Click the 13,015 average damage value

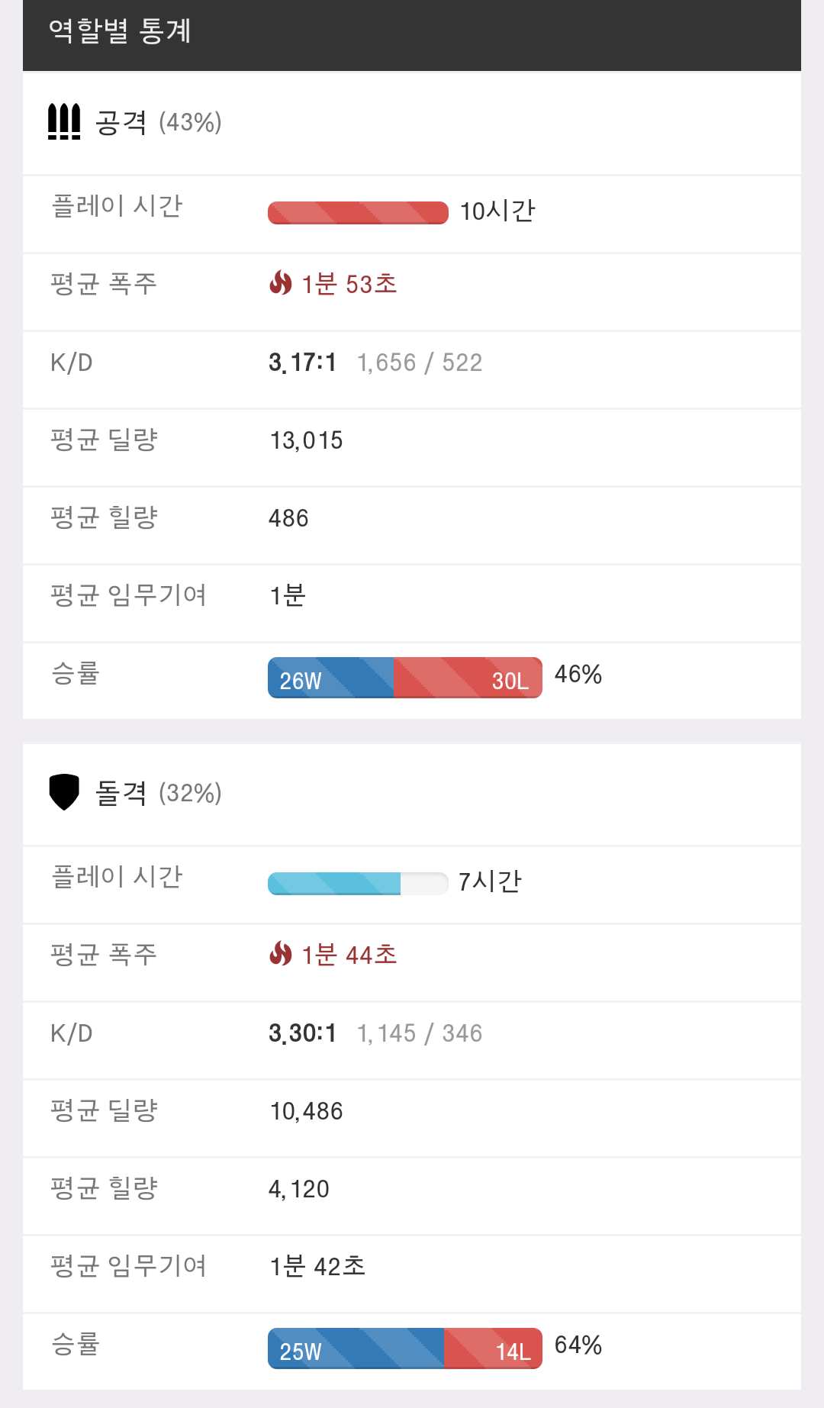(x=306, y=440)
